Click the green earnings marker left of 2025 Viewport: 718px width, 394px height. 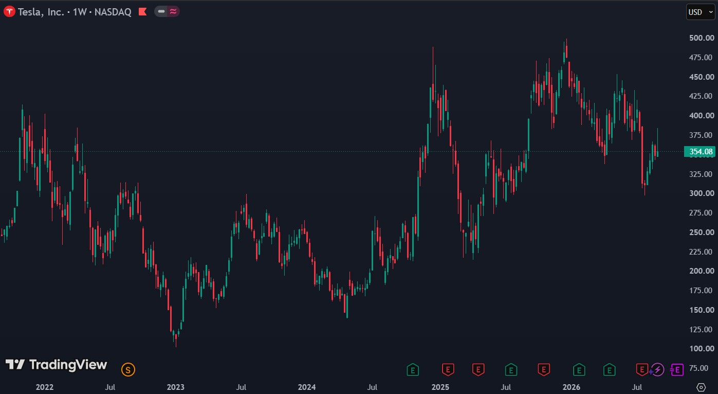tap(412, 369)
